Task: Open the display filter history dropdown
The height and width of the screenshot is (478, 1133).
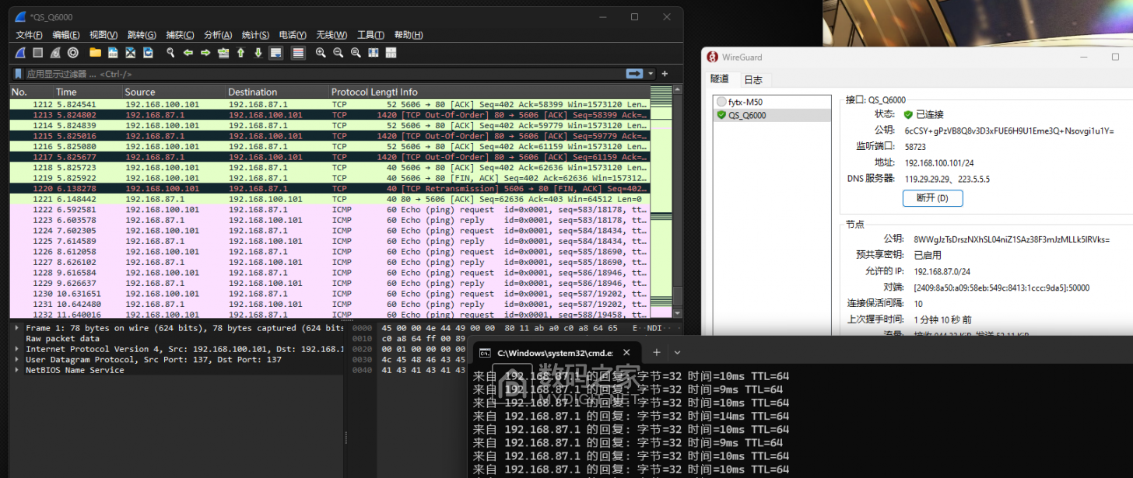Action: [651, 74]
